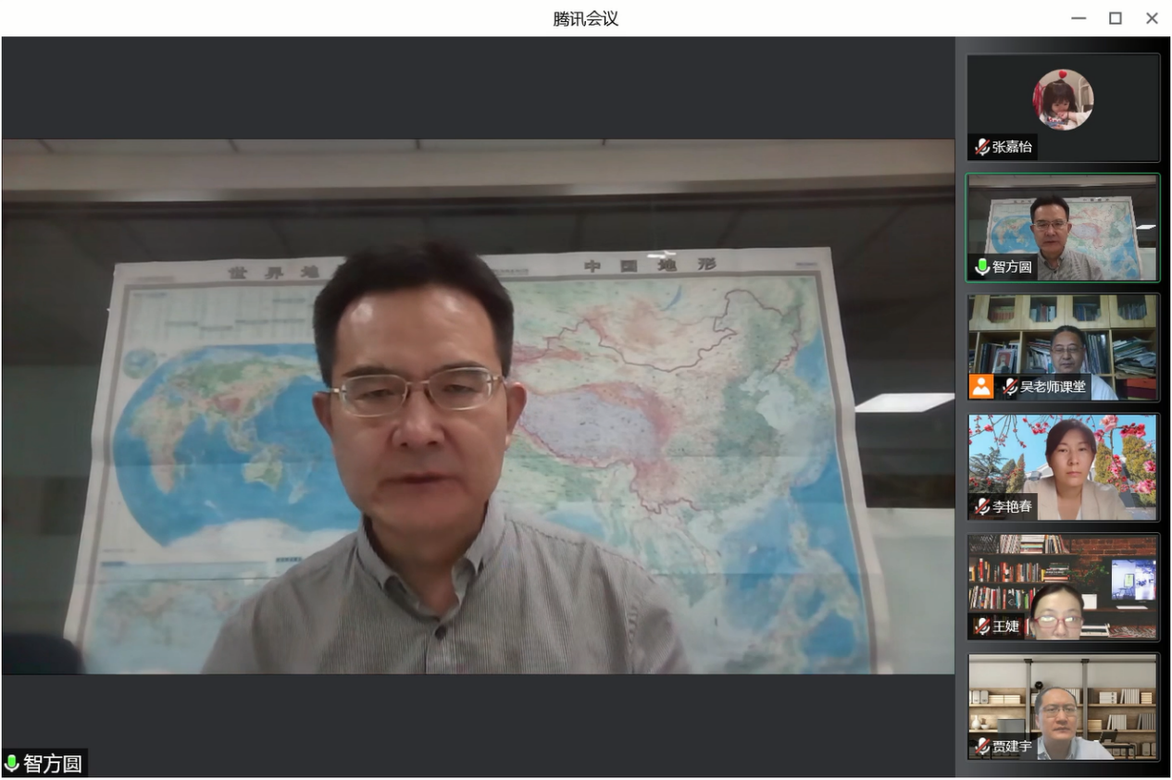
Task: Click the green microphone icon on 智方圆 thumbnail
Action: [981, 267]
